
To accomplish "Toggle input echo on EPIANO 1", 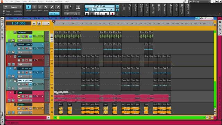I will tap(31, 36).
